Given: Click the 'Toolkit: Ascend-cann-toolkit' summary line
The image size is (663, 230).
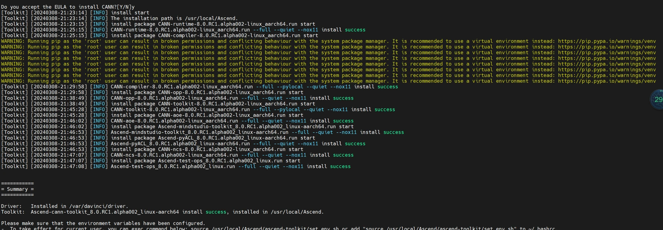Looking at the screenshot, I should pos(162,212).
